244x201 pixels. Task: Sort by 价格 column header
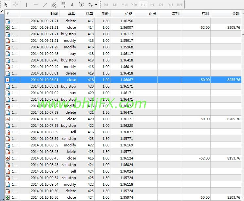[122, 14]
